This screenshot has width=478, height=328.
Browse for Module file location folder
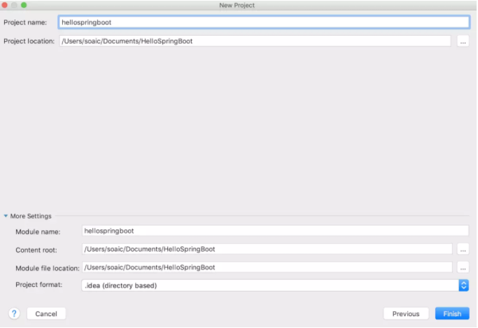point(463,267)
